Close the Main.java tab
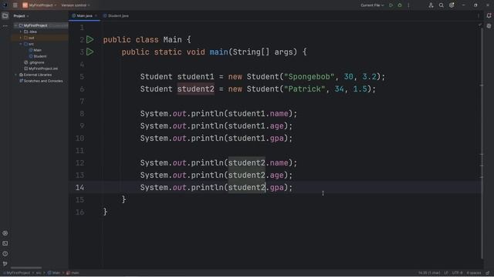 [x=96, y=15]
